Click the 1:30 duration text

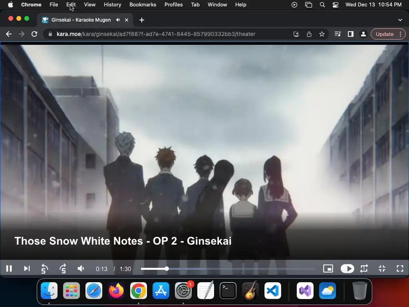pyautogui.click(x=125, y=269)
